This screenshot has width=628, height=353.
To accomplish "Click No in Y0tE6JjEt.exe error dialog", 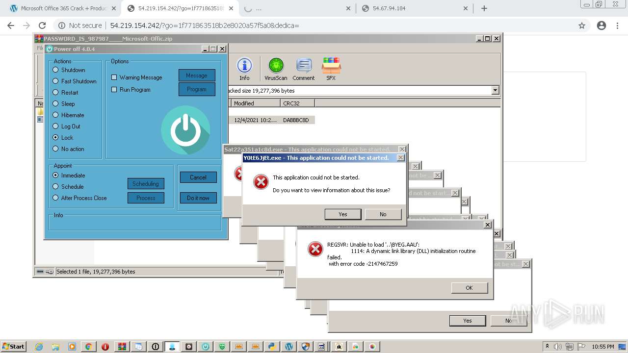I will coord(383,214).
